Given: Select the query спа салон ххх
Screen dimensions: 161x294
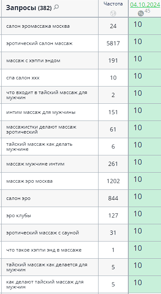Looking at the screenshot, I should point(23,78).
